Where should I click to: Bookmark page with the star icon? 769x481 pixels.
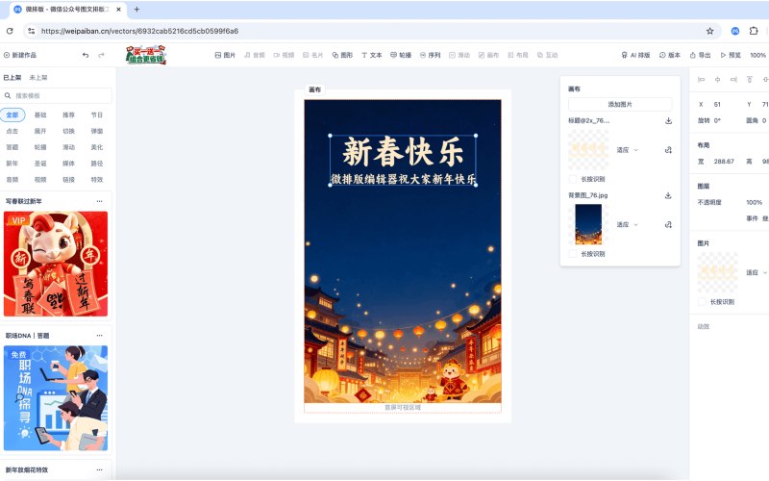coord(709,31)
